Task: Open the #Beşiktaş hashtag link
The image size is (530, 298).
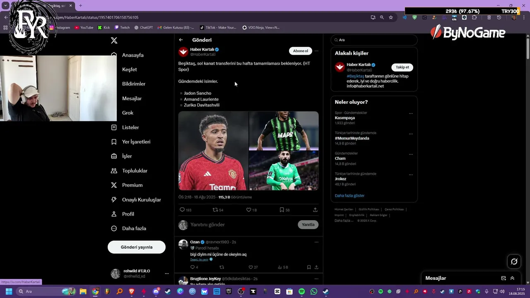Action: pos(355,76)
